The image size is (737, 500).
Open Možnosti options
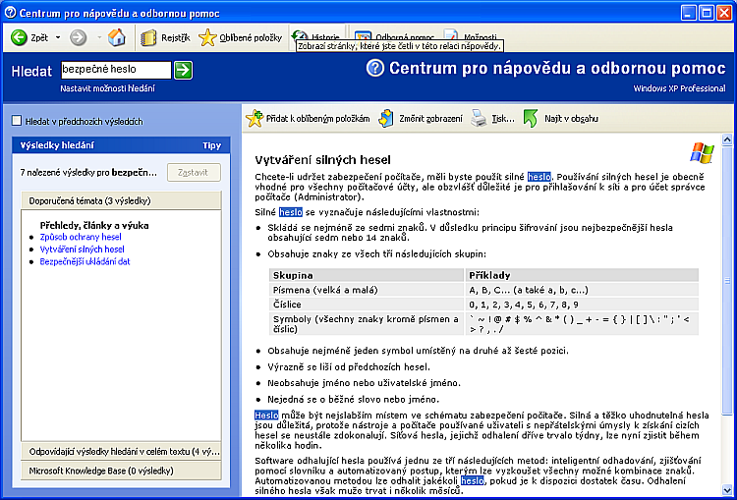coord(470,35)
